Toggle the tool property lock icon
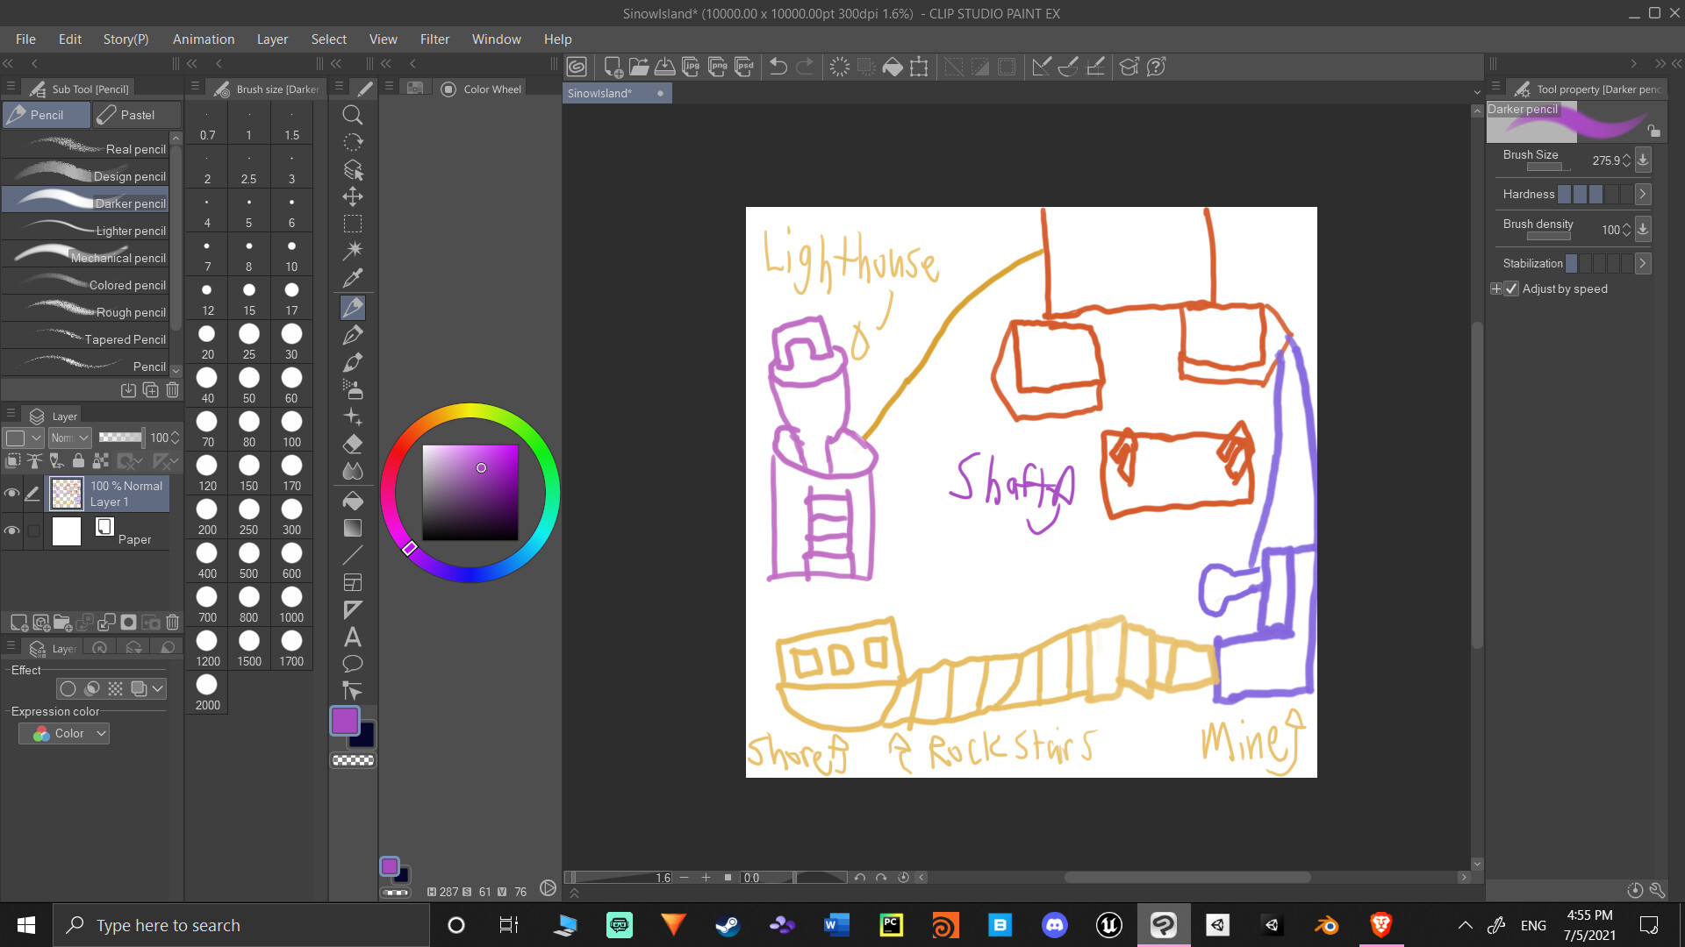The image size is (1685, 947). [x=1653, y=131]
